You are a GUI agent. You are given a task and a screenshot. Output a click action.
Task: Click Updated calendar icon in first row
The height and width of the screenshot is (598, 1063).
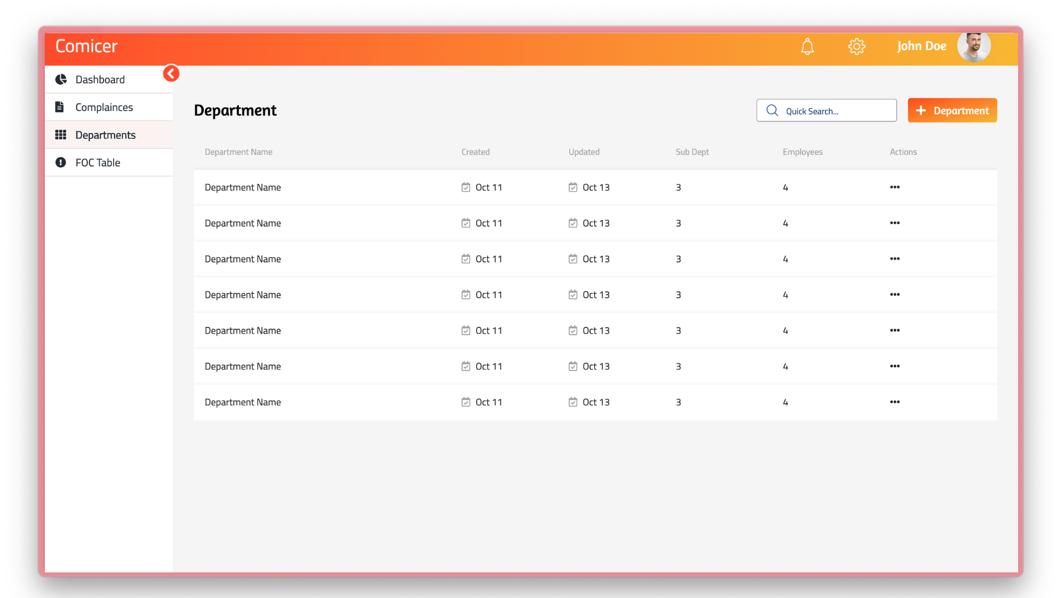point(573,187)
